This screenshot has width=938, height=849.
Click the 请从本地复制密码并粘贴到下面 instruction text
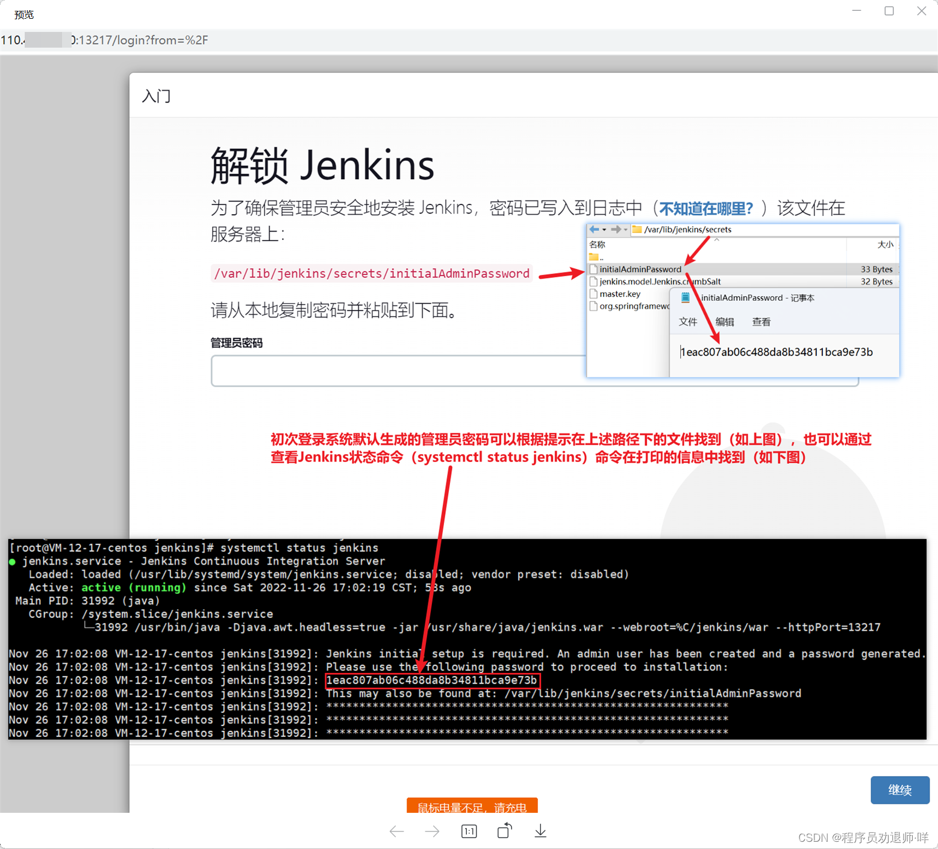[337, 311]
